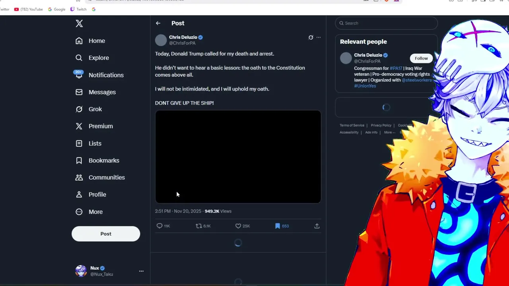The width and height of the screenshot is (509, 286).
Task: Open Chris Deluzio's avatar on post
Action: click(161, 40)
